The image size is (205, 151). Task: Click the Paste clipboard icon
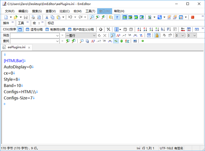coord(58,17)
